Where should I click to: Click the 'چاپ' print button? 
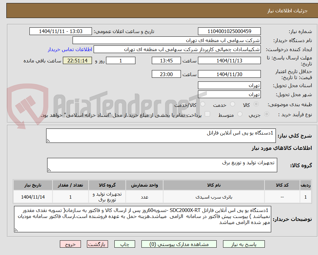point(125,244)
